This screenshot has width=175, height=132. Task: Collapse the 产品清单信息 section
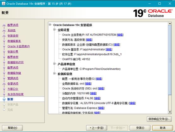pos(54,63)
